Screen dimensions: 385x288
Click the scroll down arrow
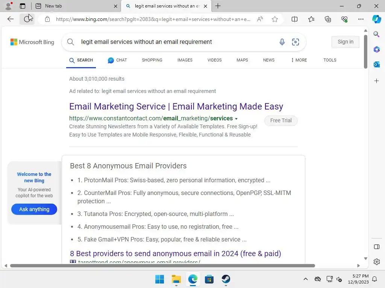pyautogui.click(x=365, y=258)
